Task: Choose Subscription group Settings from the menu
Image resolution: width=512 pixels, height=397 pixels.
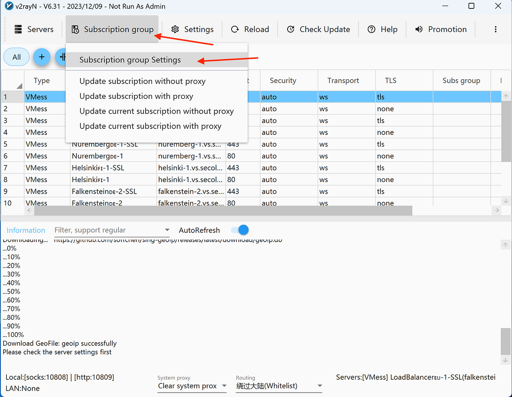Action: click(157, 60)
